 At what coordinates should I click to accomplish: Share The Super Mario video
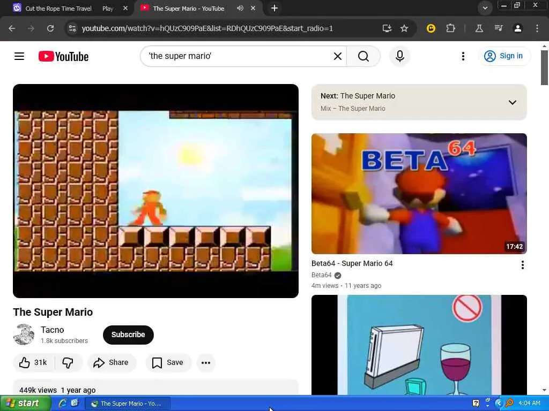point(111,362)
